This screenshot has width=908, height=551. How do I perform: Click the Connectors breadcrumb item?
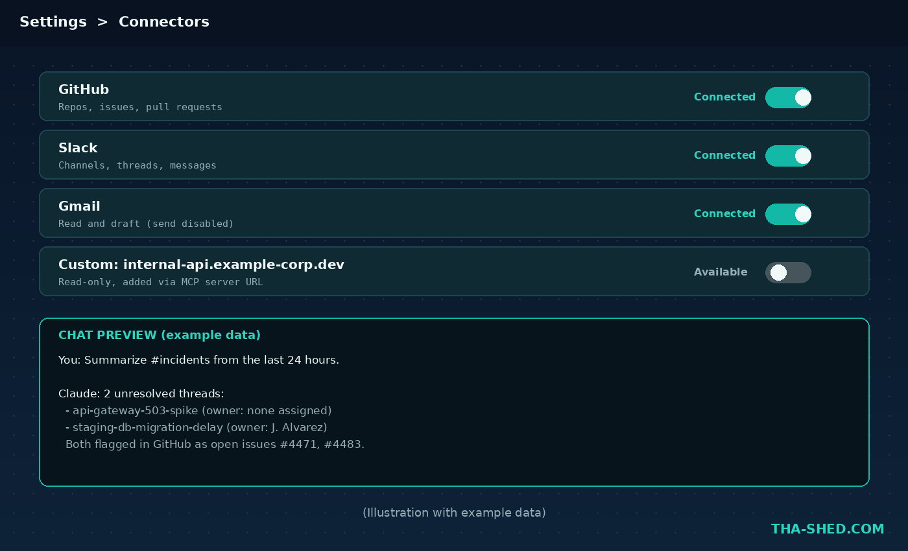point(164,22)
